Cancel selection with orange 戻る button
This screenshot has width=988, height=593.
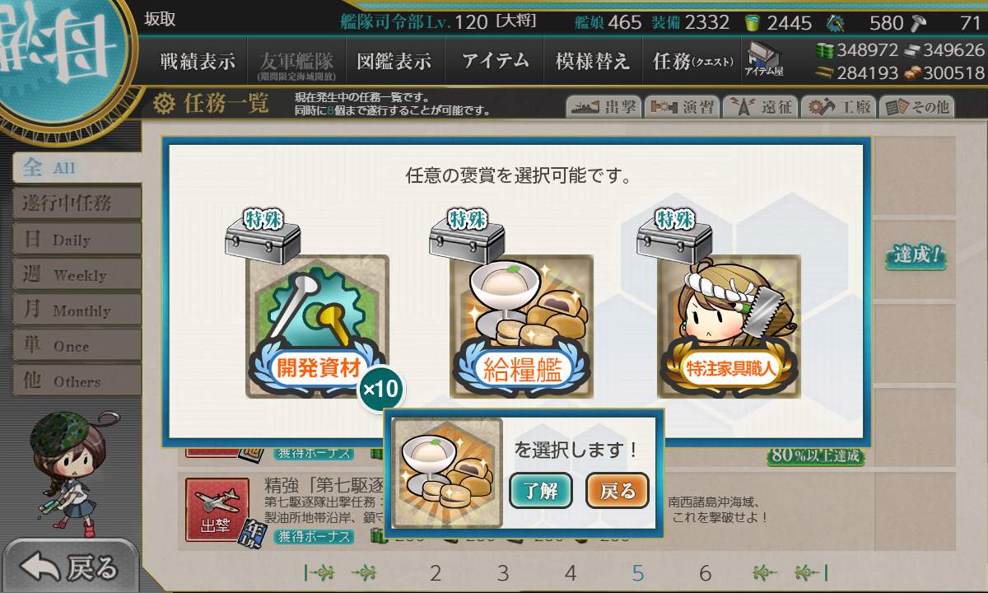click(617, 492)
